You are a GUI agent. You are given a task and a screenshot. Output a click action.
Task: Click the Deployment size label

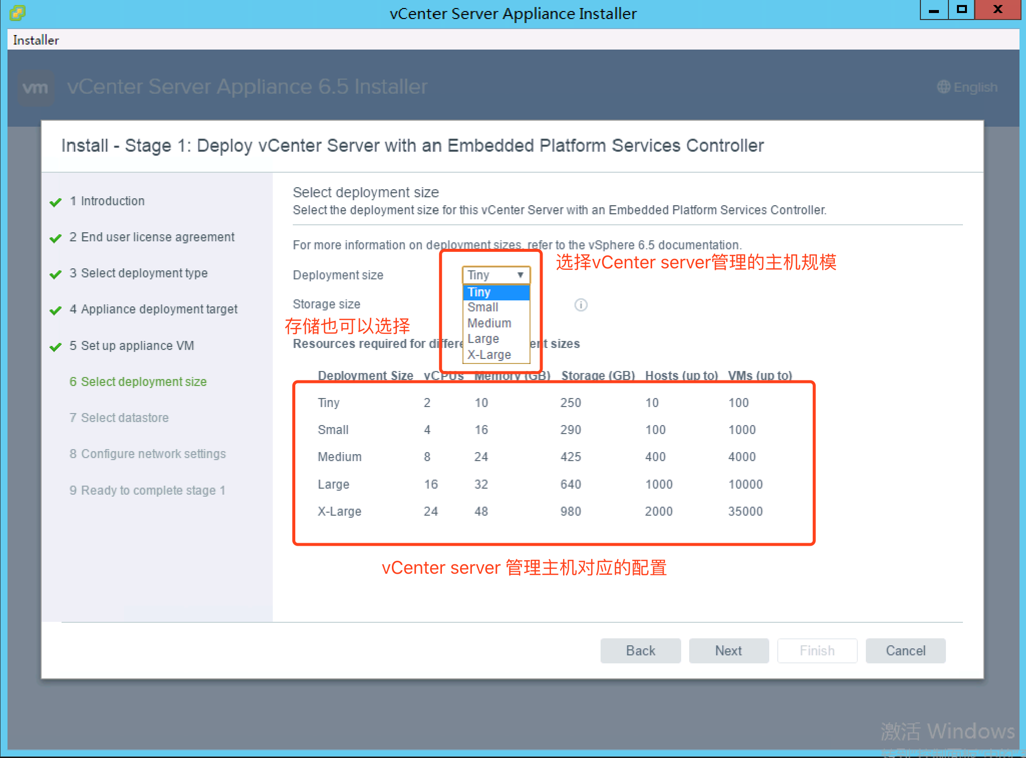point(338,275)
